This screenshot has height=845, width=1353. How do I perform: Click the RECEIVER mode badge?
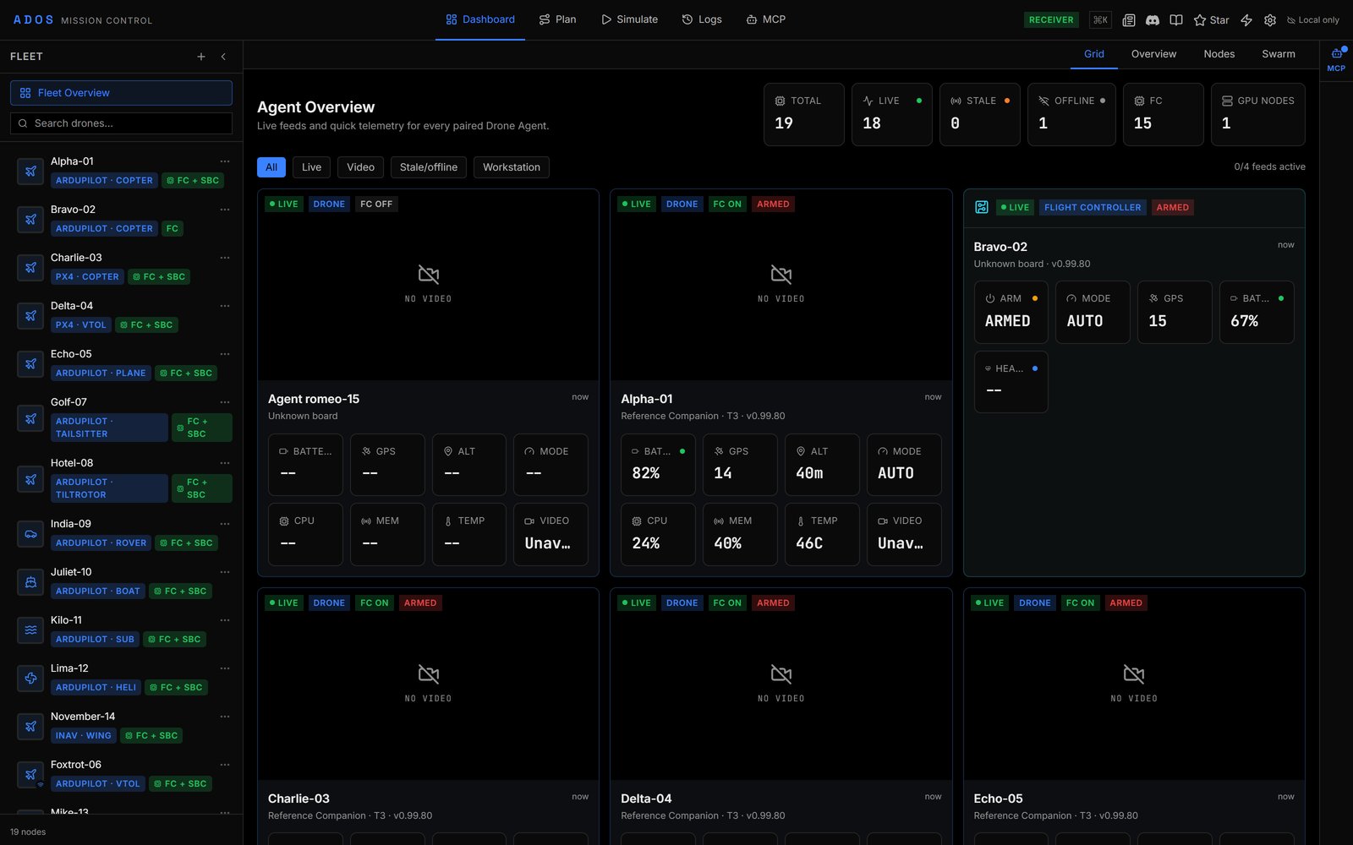point(1051,20)
